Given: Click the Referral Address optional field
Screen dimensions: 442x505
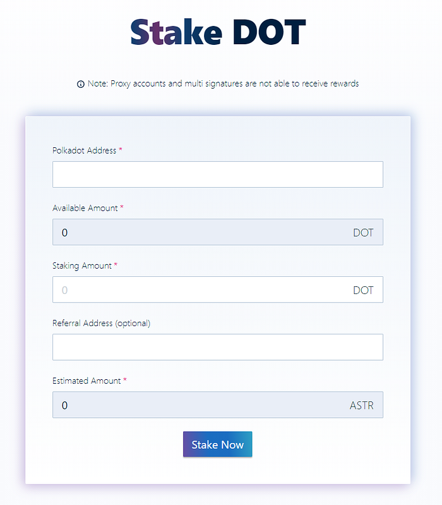Looking at the screenshot, I should (217, 347).
